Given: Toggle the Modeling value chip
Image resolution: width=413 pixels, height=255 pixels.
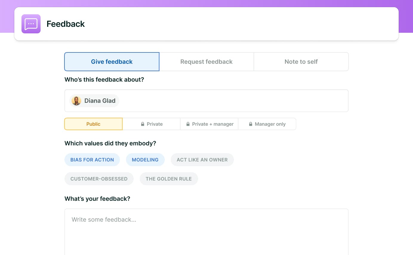Looking at the screenshot, I should 145,160.
